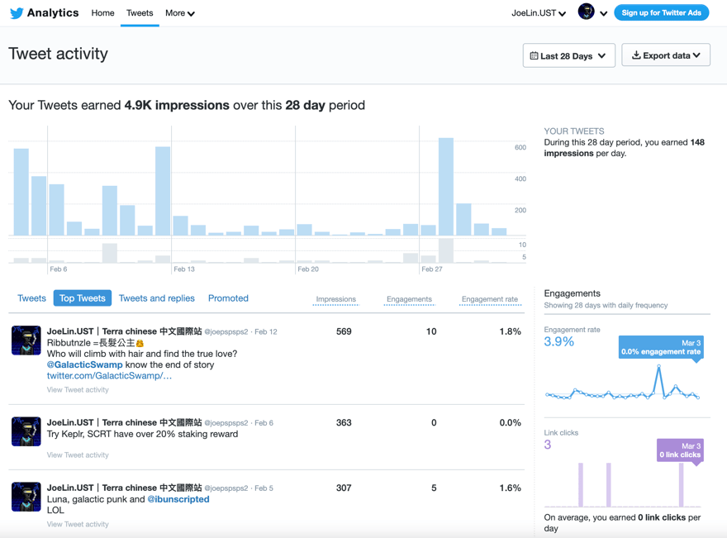
Task: Open the Promoted tab
Action: click(x=228, y=298)
